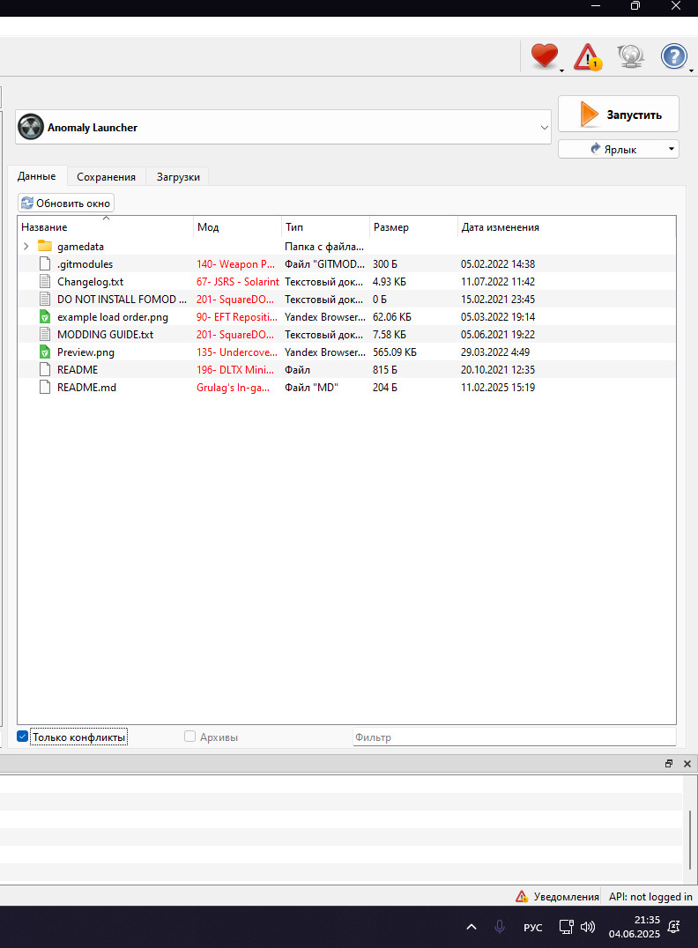Viewport: 698px width, 948px height.
Task: Click the warning icon in status bar
Action: 522,897
